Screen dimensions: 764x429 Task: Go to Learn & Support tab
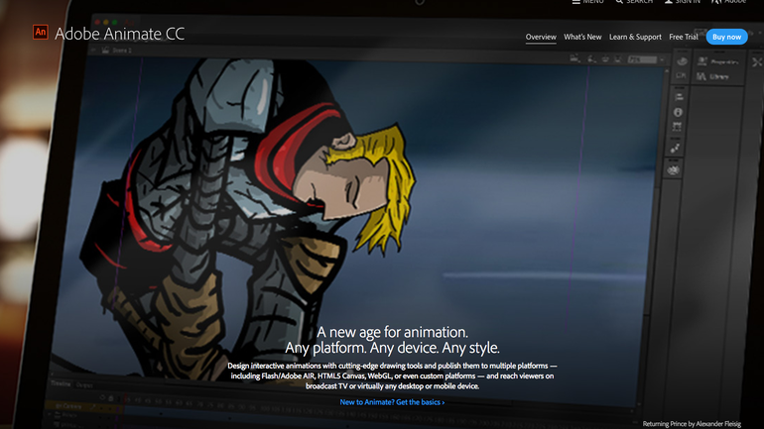(635, 37)
